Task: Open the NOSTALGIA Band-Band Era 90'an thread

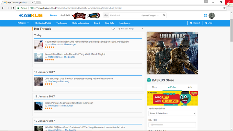Action: [x=85, y=127]
